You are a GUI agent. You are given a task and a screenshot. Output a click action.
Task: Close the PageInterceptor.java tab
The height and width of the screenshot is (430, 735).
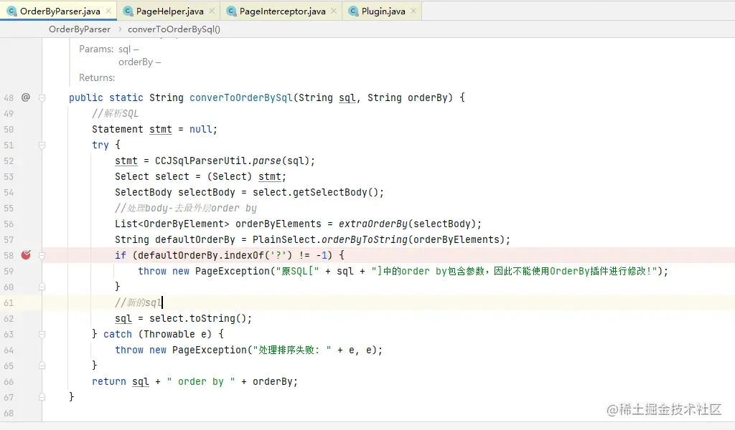pyautogui.click(x=333, y=11)
